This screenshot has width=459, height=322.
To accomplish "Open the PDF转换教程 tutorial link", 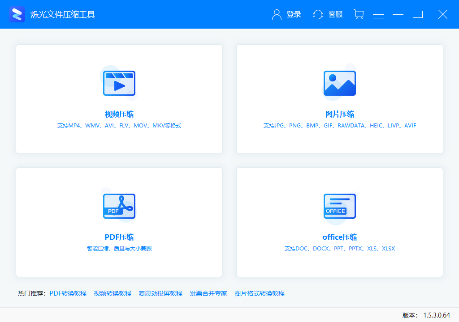I will 68,293.
